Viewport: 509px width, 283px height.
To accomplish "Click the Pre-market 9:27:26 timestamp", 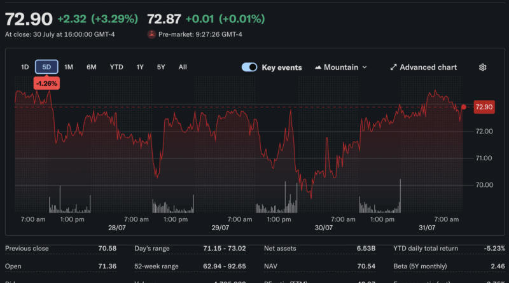I will click(200, 34).
